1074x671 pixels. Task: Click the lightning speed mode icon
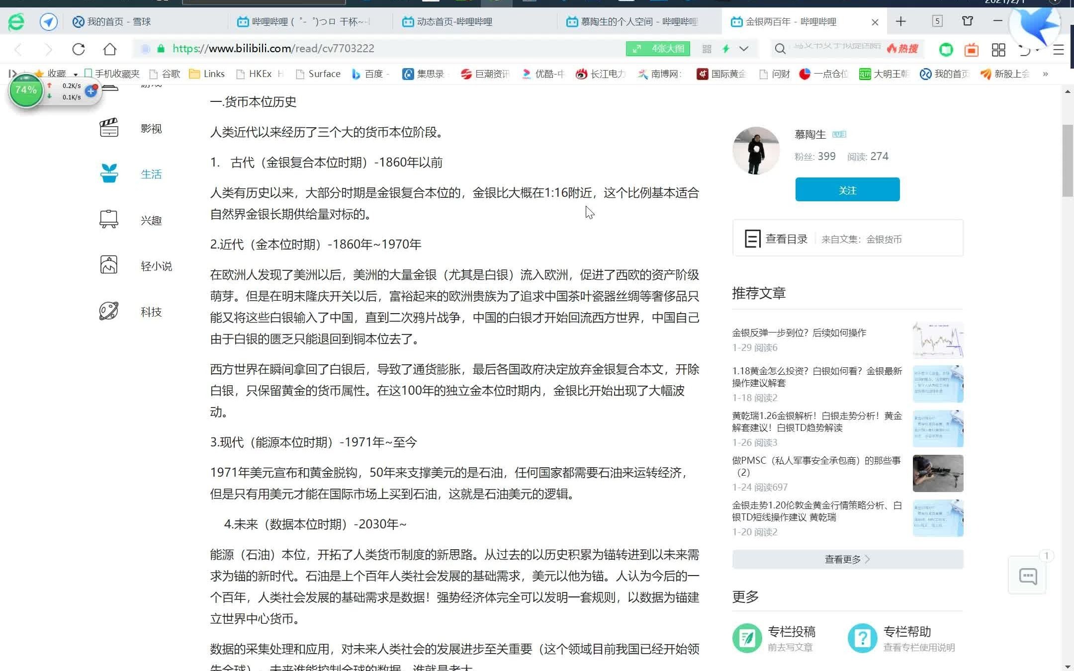pos(726,49)
